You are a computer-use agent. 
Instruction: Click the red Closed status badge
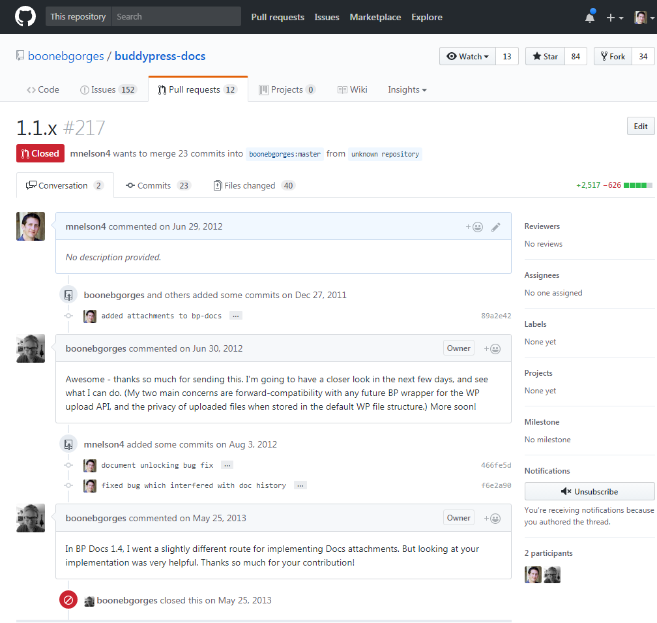point(40,153)
